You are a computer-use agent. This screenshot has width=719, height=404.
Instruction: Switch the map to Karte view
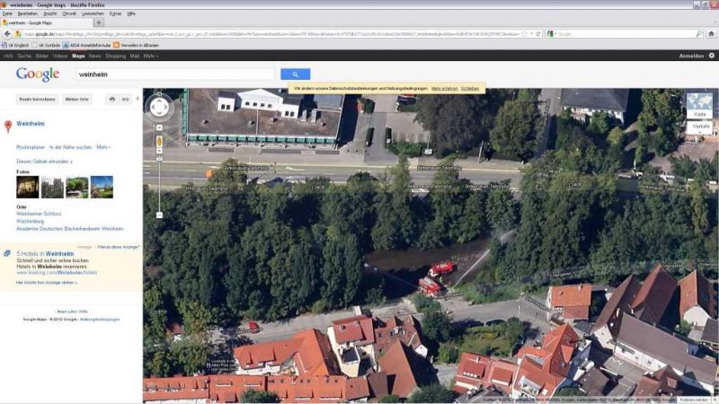click(699, 114)
